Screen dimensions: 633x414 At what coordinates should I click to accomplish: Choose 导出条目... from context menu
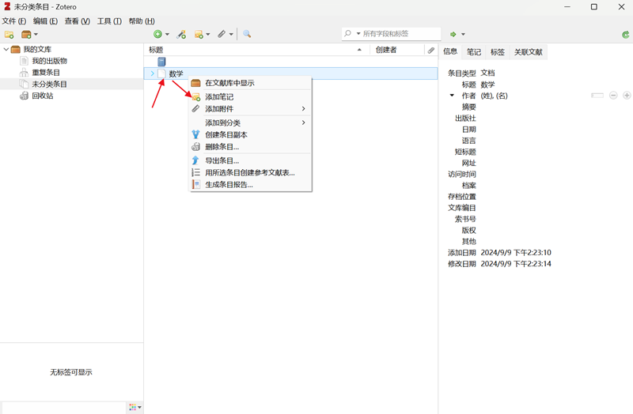250,160
